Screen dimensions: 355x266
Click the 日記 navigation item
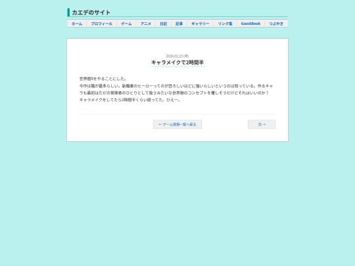click(x=164, y=24)
